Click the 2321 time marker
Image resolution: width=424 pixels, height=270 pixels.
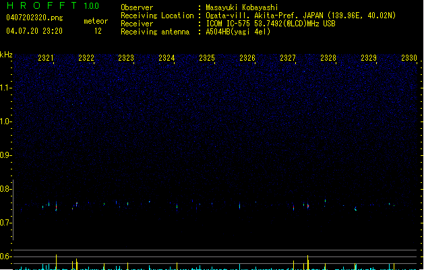pos(46,58)
